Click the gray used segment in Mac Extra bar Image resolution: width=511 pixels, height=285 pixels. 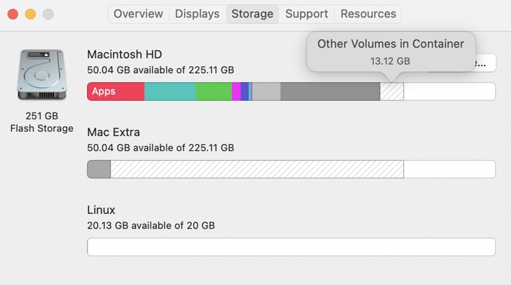click(99, 169)
